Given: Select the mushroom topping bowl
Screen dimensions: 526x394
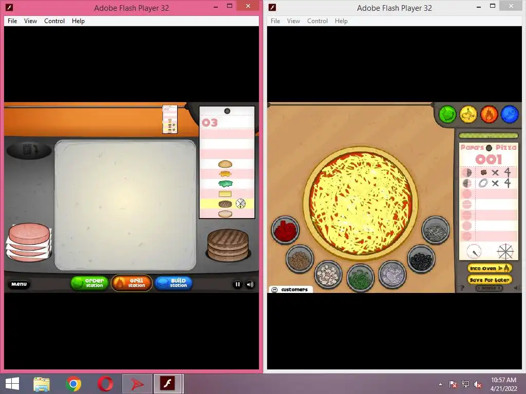Looking at the screenshot, I should (x=328, y=275).
